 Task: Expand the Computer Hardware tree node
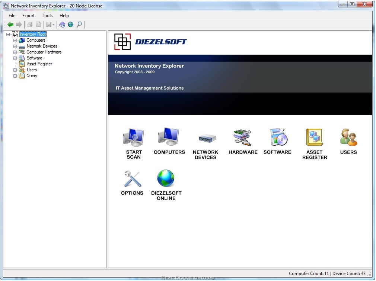(x=15, y=52)
